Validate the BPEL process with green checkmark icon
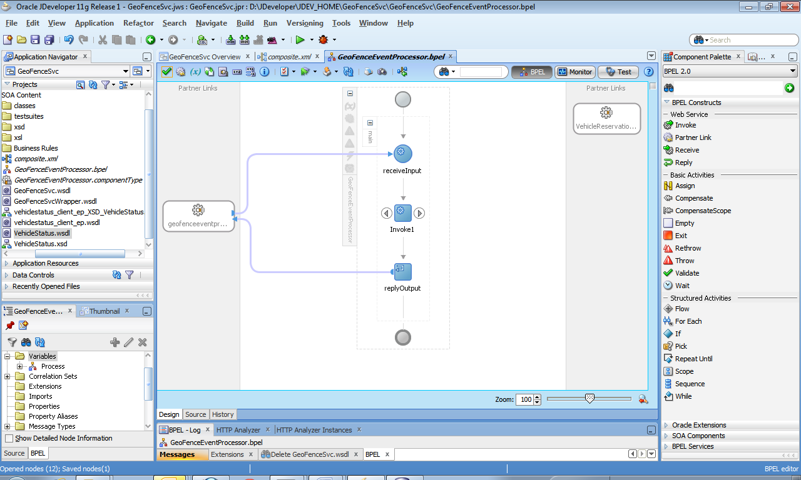This screenshot has width=801, height=480. click(166, 71)
